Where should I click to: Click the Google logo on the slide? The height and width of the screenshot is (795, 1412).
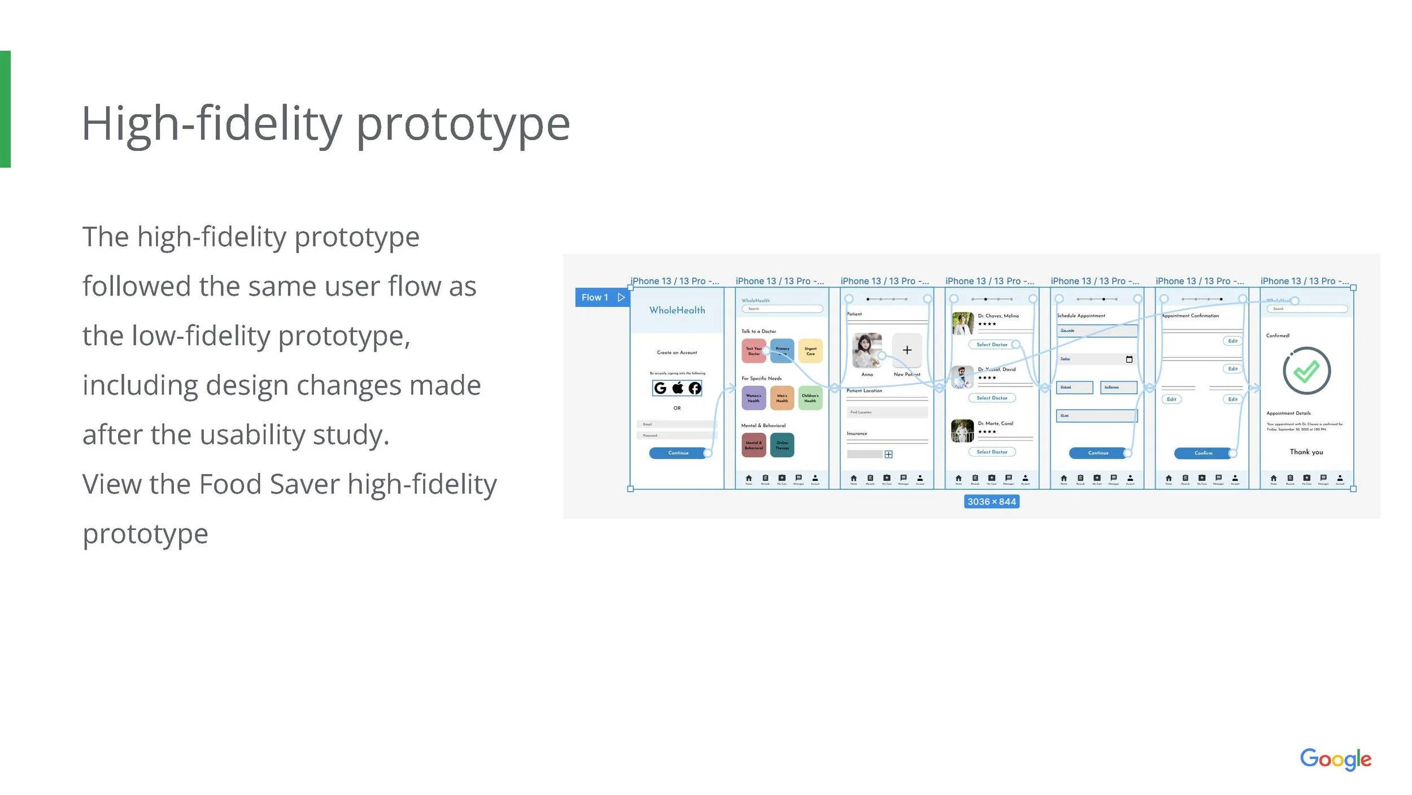coord(1335,759)
